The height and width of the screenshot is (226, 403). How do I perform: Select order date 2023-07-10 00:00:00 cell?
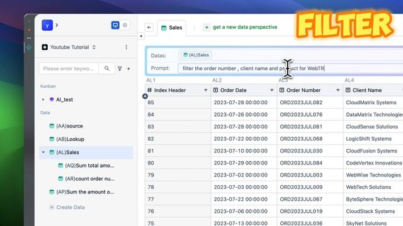(x=244, y=151)
